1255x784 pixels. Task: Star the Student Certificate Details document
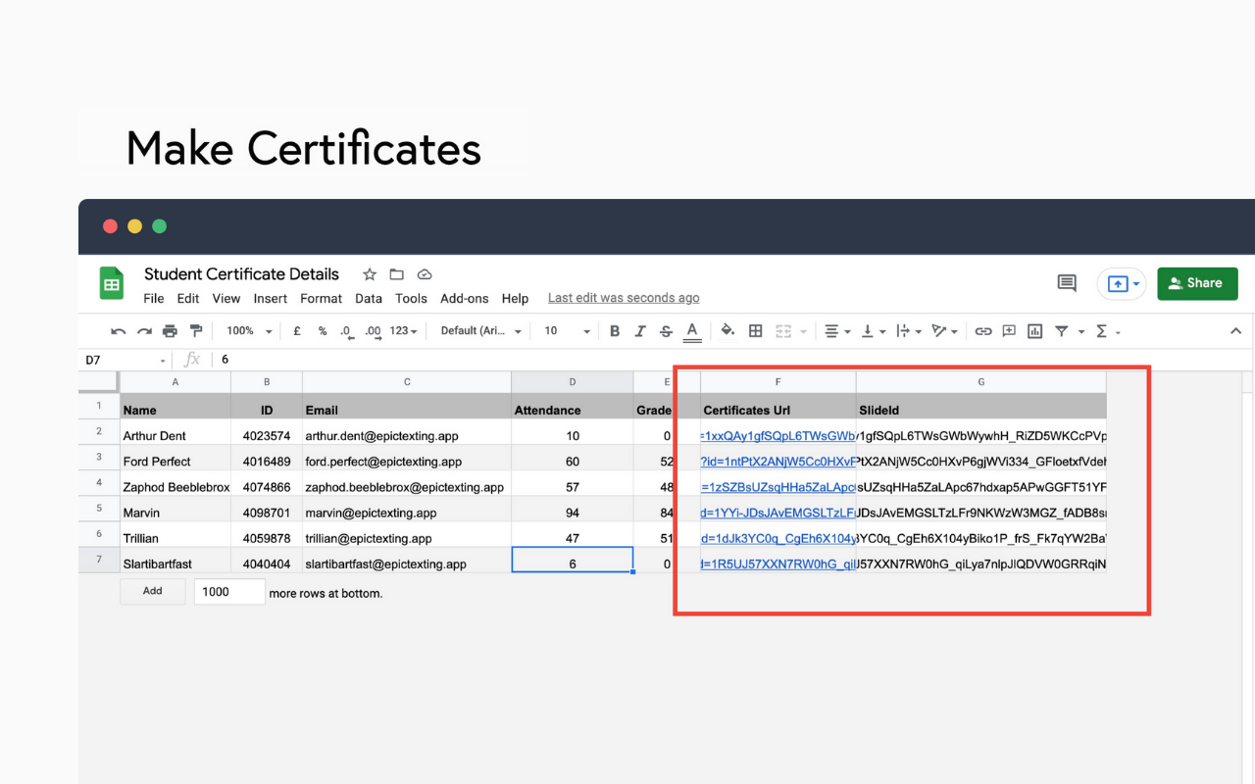370,274
